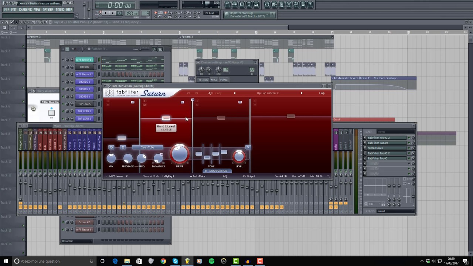Open the mixer view icon

point(256,4)
